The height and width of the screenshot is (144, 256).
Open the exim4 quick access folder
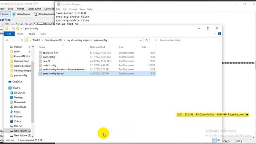point(17,52)
